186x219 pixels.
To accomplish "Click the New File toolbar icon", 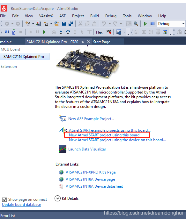I will (x=46, y=24).
